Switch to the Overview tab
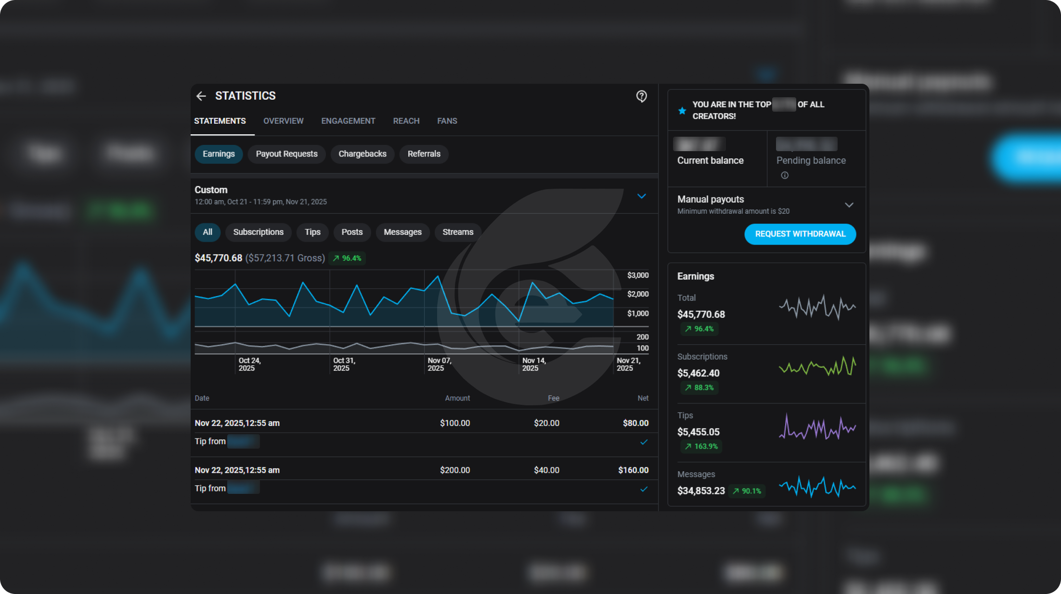Image resolution: width=1061 pixels, height=594 pixels. click(x=283, y=121)
